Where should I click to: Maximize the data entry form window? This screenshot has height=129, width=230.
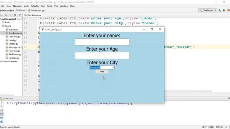[152, 29]
